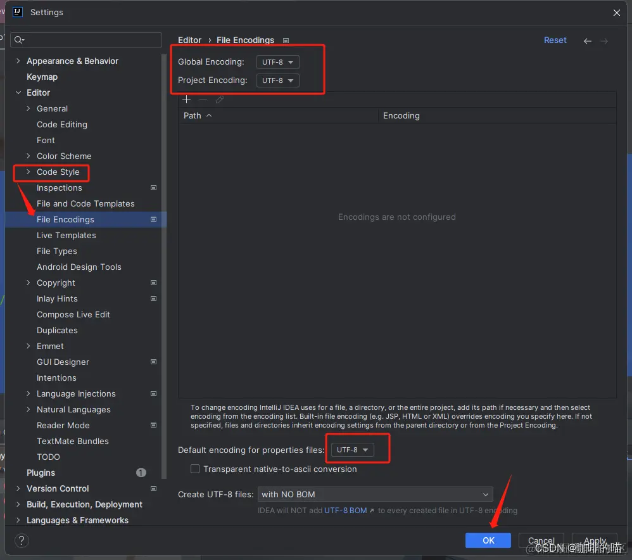Expand the Emmet node
This screenshot has width=632, height=560.
coord(28,346)
